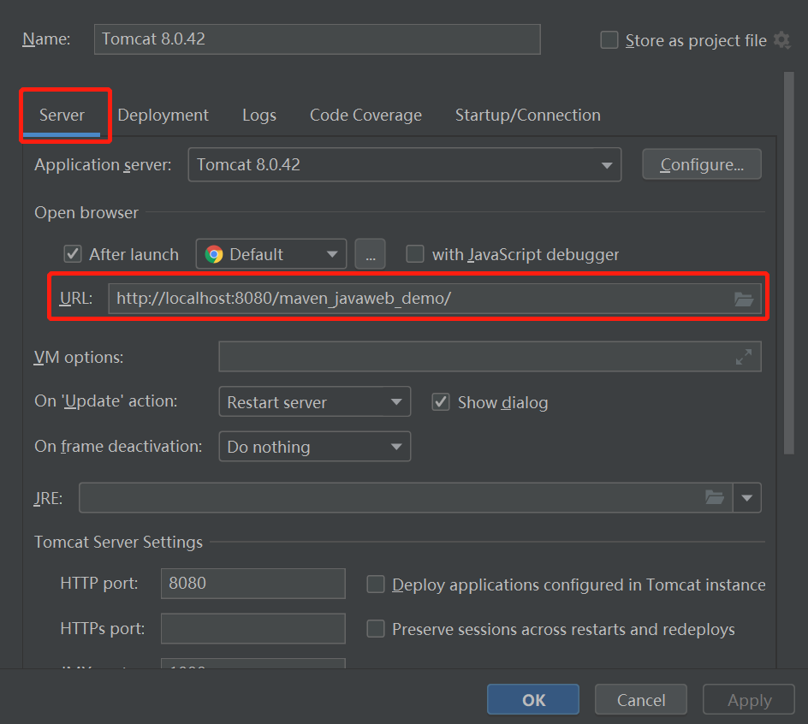Screen dimensions: 808x724
Task: Uncheck the Show dialog checkbox
Action: point(441,402)
